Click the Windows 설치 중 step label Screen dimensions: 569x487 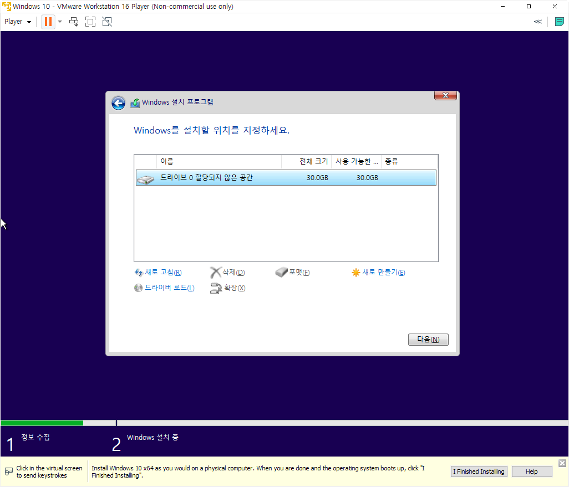153,437
